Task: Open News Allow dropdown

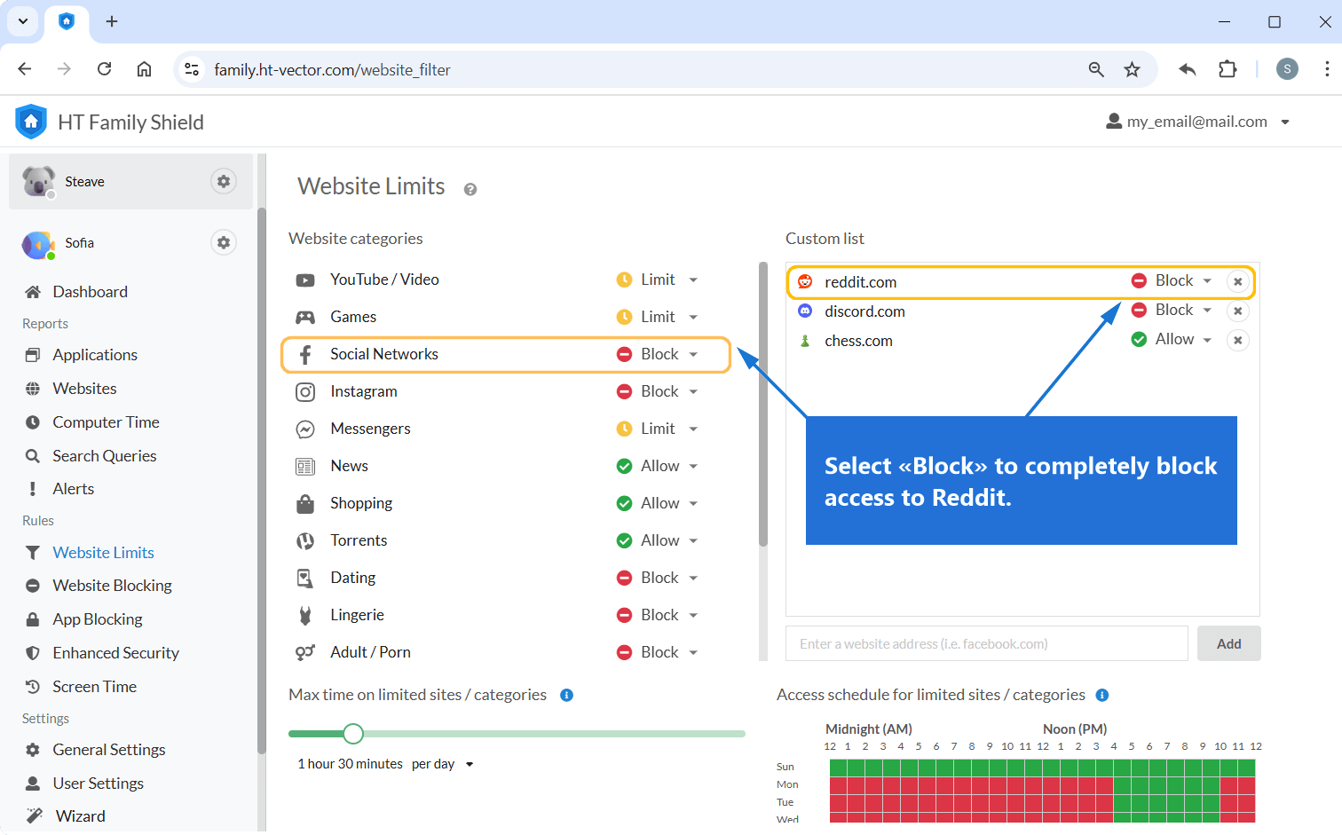Action: click(658, 466)
